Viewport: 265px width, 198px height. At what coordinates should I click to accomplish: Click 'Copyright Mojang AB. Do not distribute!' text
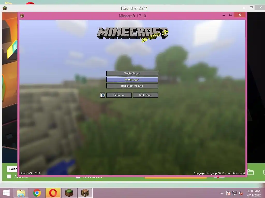click(x=219, y=174)
